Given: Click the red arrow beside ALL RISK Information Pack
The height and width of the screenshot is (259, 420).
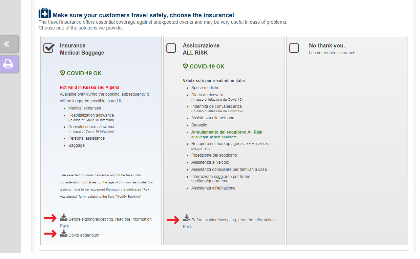Looking at the screenshot, I should (x=173, y=220).
